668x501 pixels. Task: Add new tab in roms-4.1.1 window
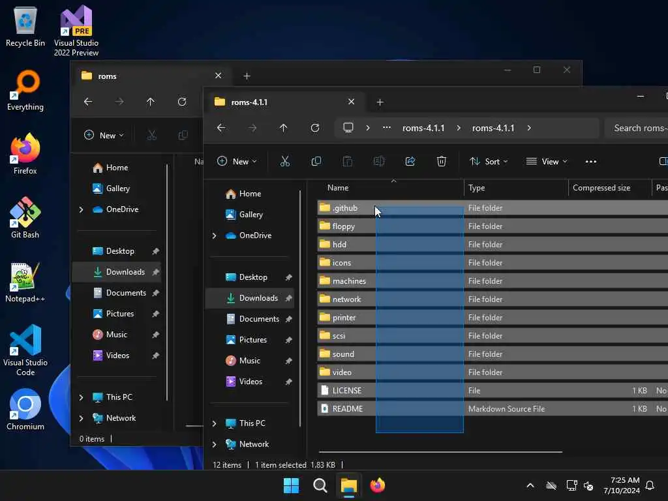(x=380, y=102)
